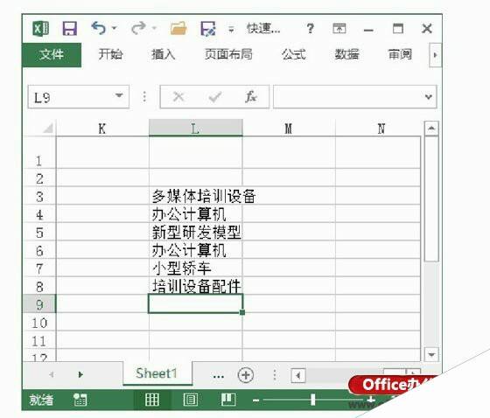This screenshot has width=490, height=418.
Task: Click the 就绪 status text
Action: tap(41, 400)
